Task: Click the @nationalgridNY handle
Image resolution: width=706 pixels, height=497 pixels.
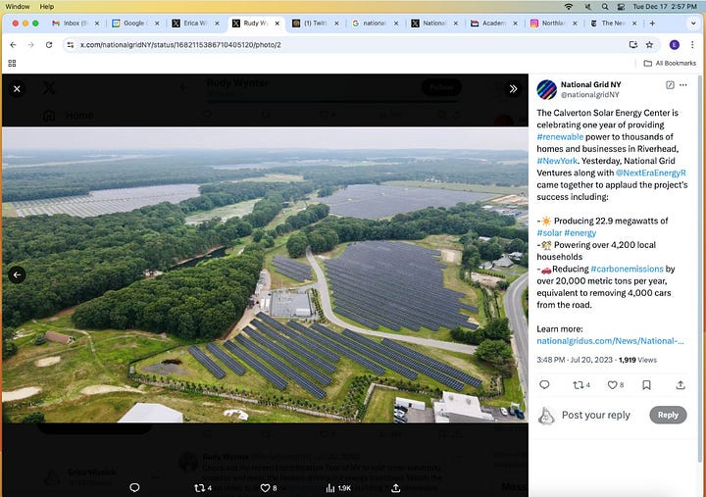Action: [x=590, y=94]
